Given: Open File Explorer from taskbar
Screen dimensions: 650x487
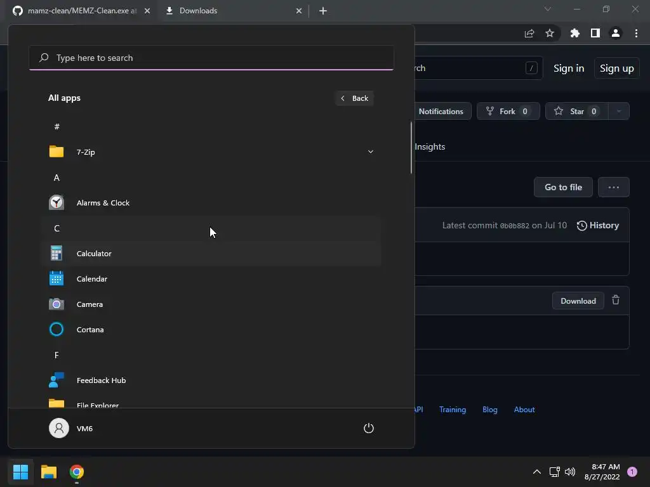Looking at the screenshot, I should 48,472.
